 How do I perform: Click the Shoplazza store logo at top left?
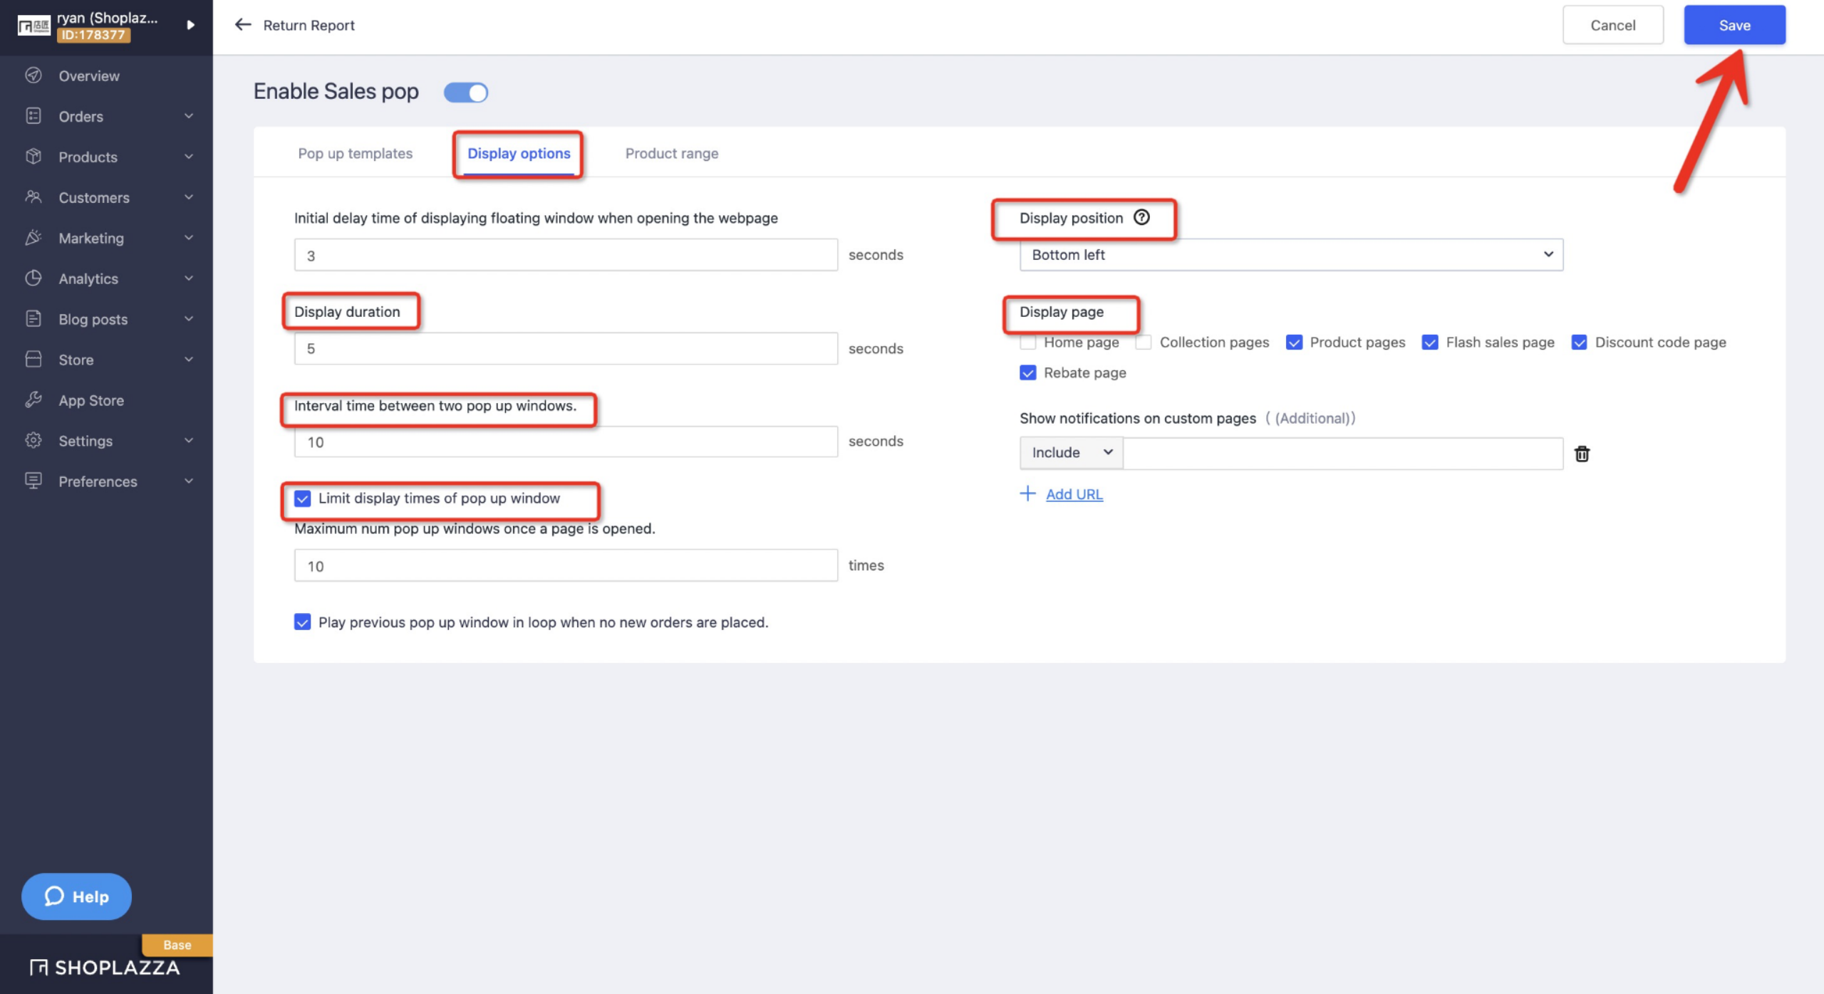tap(33, 26)
